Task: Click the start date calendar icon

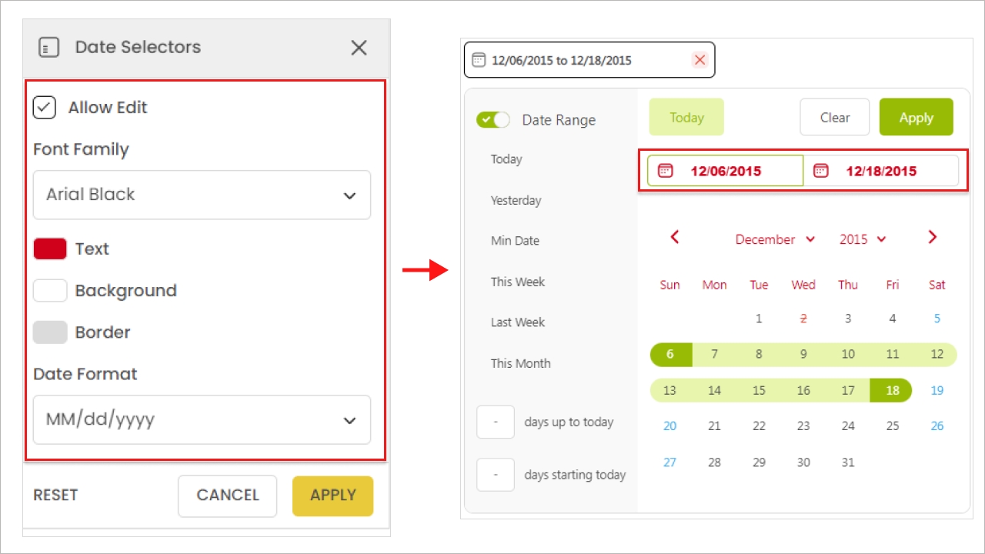Action: (x=666, y=171)
